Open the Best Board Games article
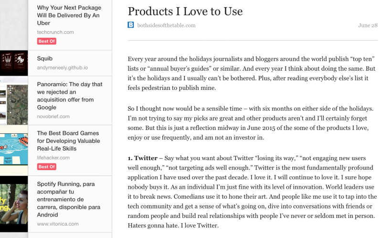 [68, 141]
